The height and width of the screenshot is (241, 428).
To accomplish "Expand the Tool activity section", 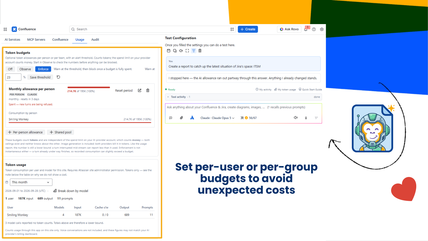I will point(243,97).
